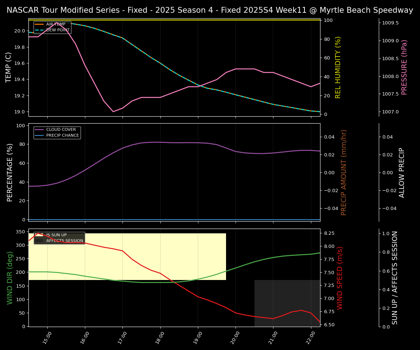Select the WIND DIR (deg) axis label
The width and height of the screenshot is (420, 350).
coord(10,277)
